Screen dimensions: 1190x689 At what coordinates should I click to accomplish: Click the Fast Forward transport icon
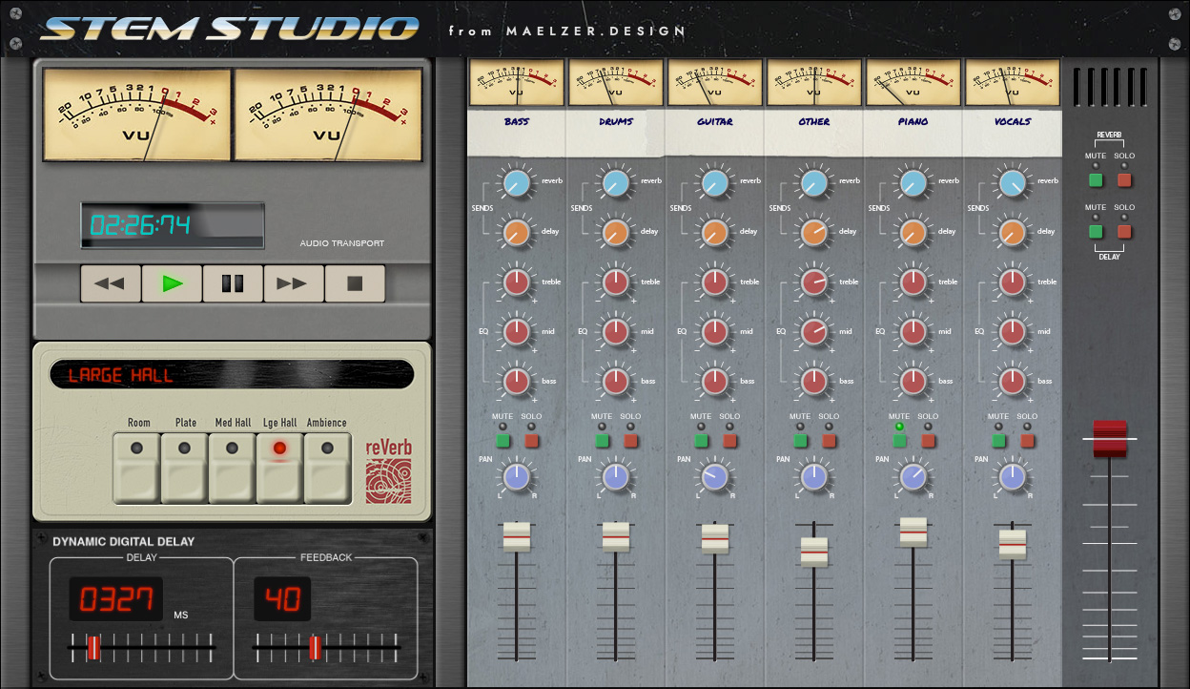coord(294,282)
